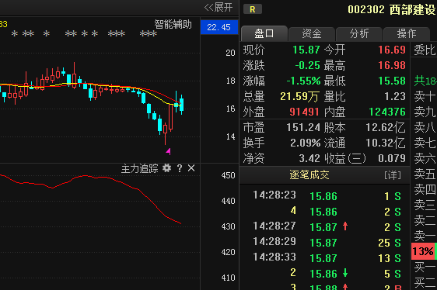The image size is (437, 290).
Task: Switch to the 盘口 tab
Action: 264,33
